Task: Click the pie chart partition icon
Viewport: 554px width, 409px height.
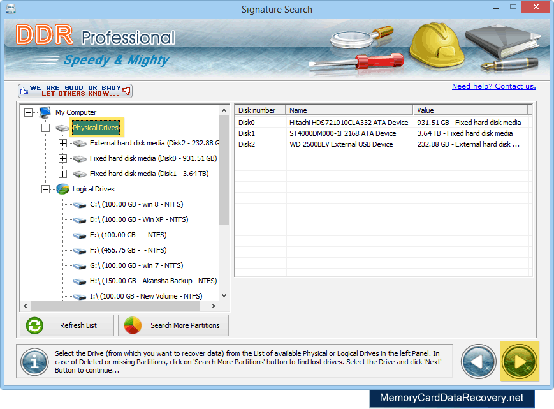Action: coord(133,325)
